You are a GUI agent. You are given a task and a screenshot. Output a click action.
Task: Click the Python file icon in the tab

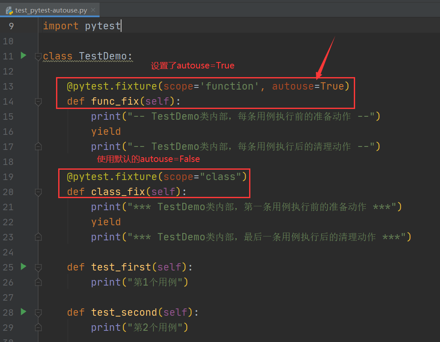(x=9, y=10)
